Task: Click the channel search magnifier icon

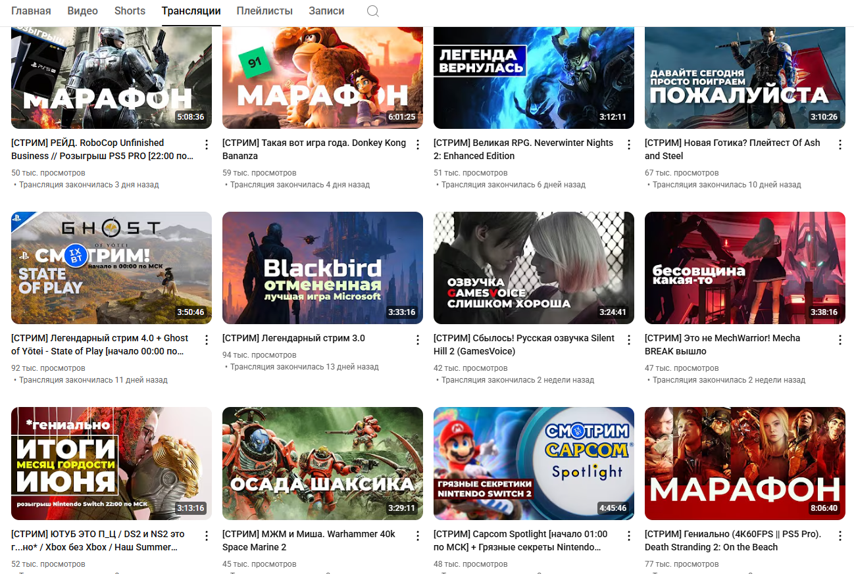Action: (x=372, y=11)
